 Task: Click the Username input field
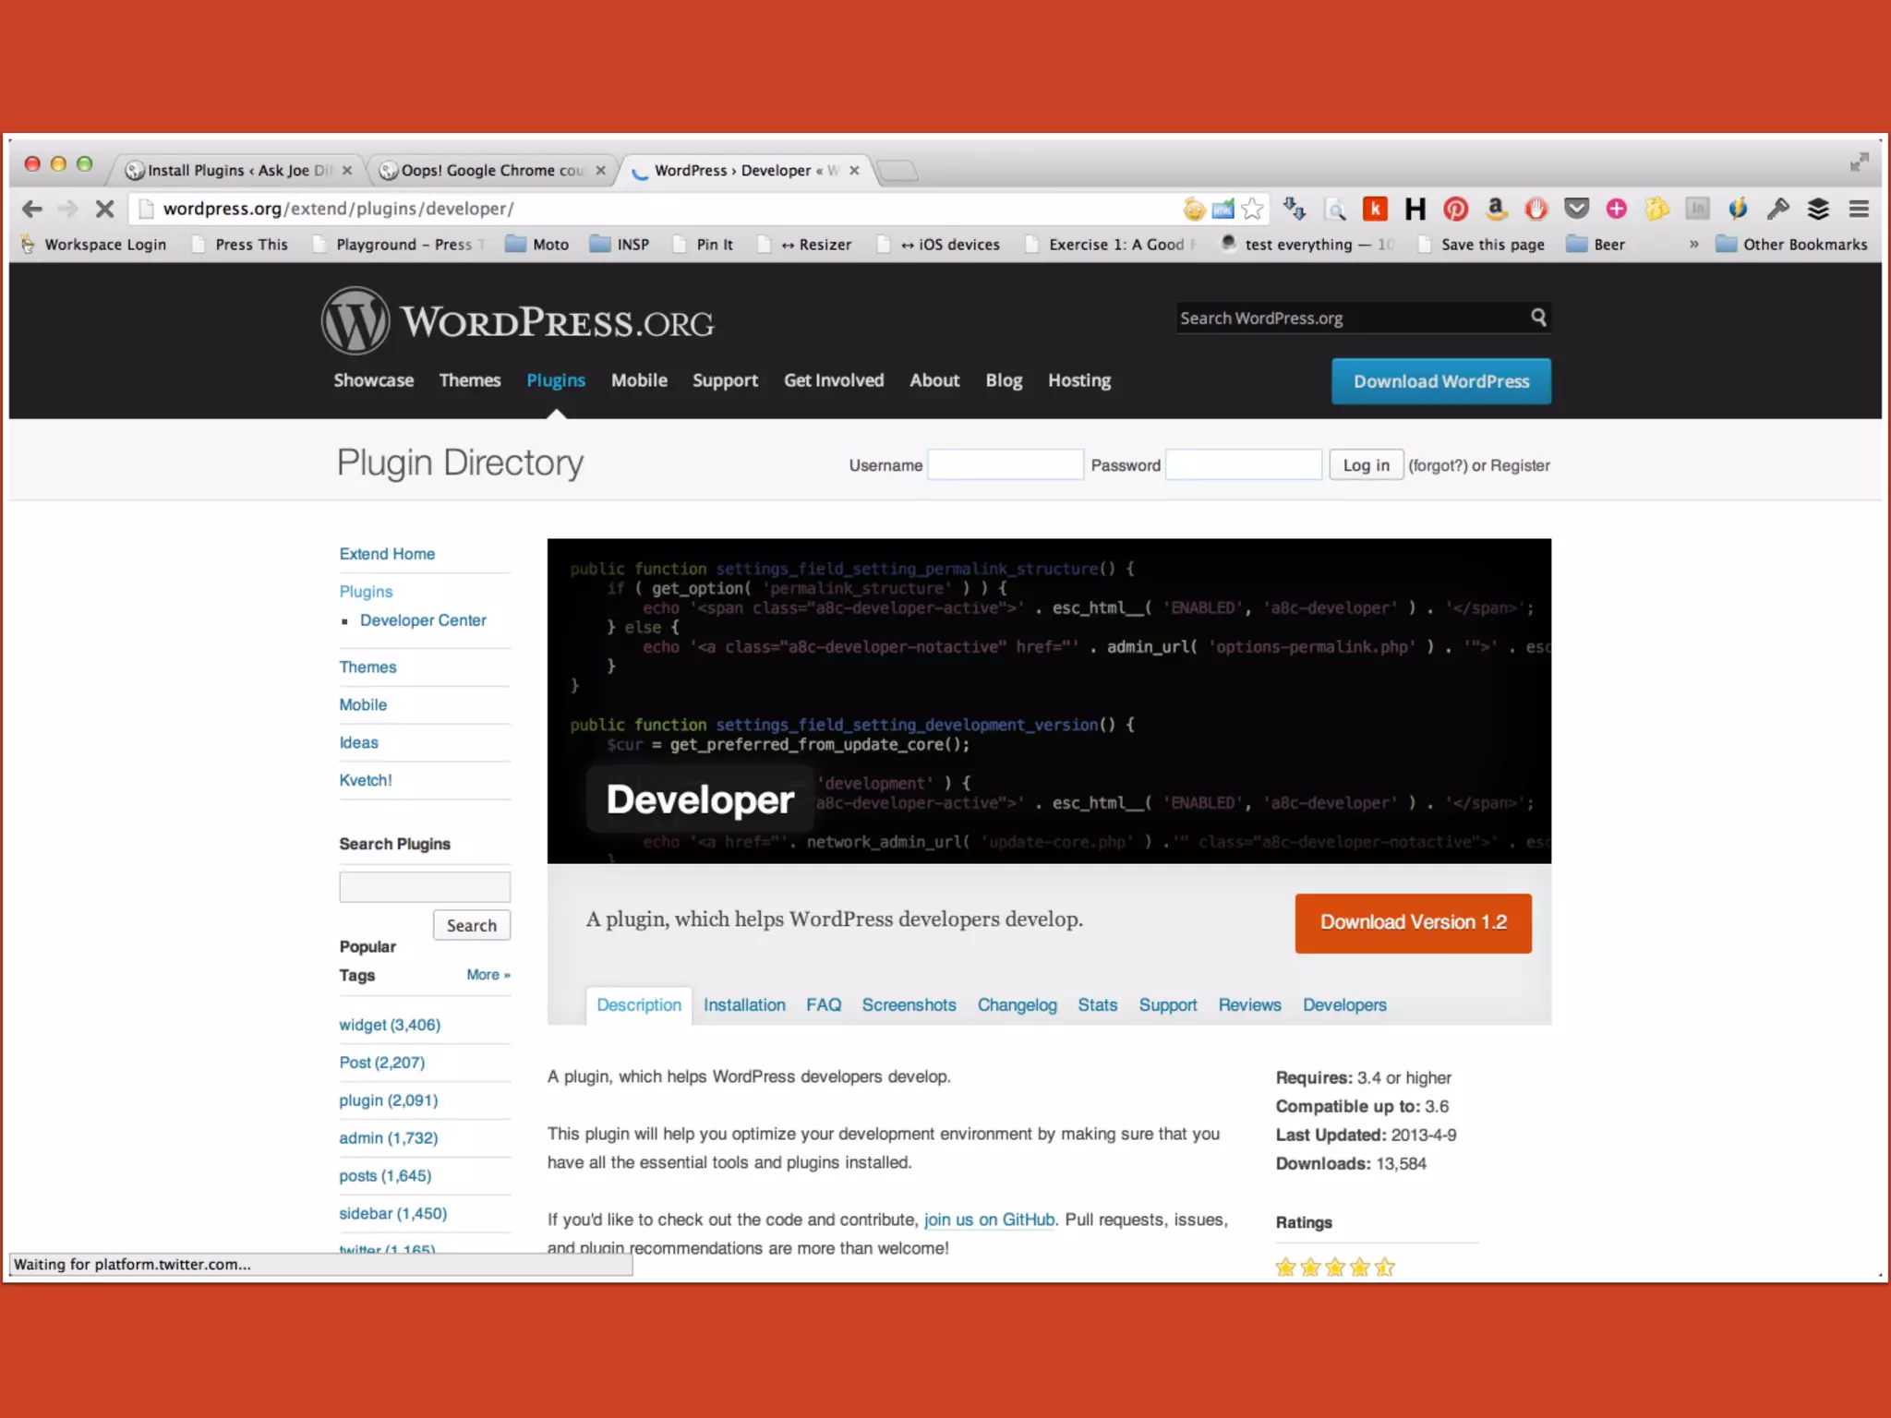coord(1006,465)
